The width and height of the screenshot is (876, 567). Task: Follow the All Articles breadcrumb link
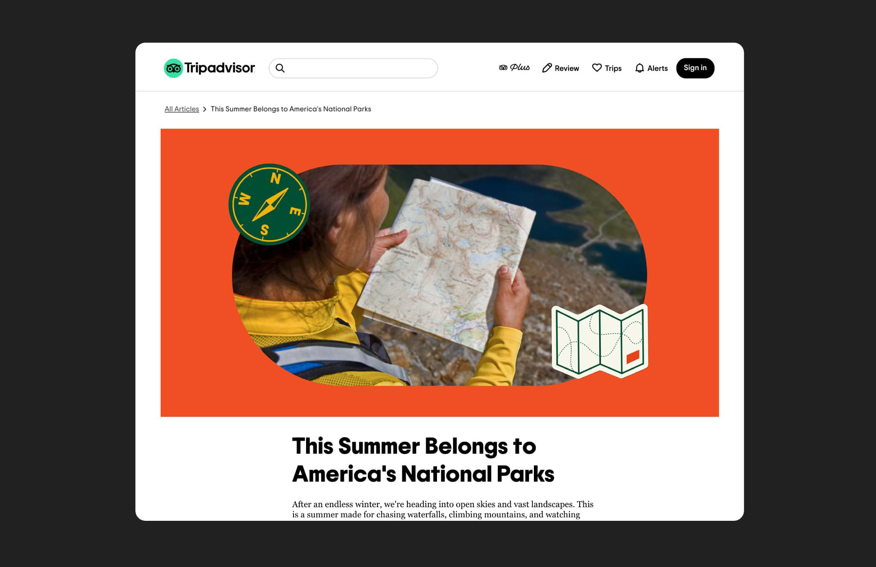point(182,109)
